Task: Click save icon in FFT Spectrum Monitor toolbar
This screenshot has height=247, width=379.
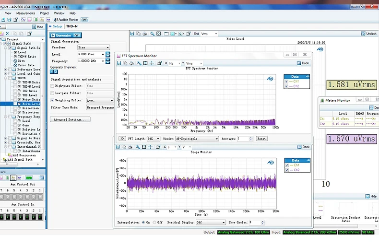Action: coord(119,63)
